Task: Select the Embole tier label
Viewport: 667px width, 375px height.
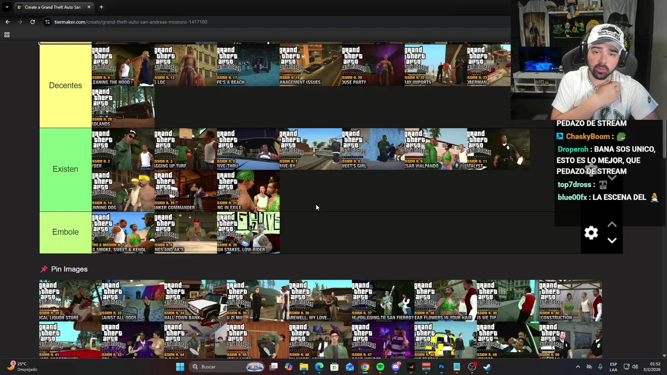Action: pos(66,232)
